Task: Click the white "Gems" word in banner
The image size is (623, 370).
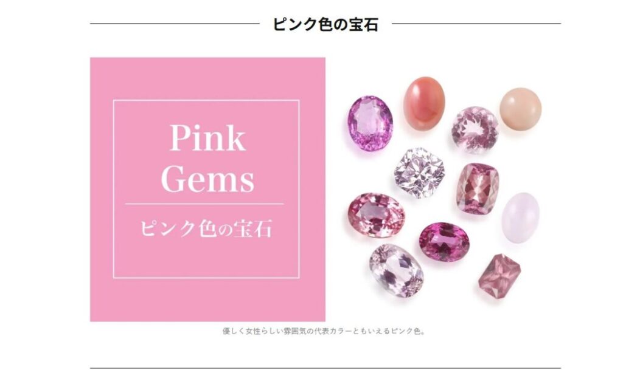Action: click(x=207, y=179)
